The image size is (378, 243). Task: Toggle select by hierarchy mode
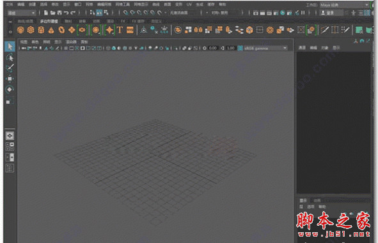(x=92, y=13)
